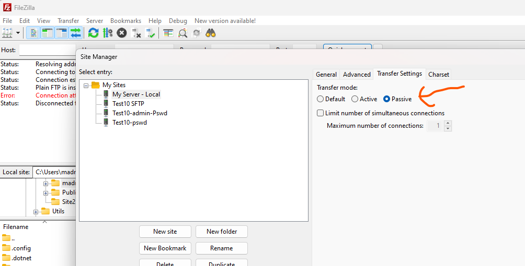Click the New site button

tap(165, 232)
